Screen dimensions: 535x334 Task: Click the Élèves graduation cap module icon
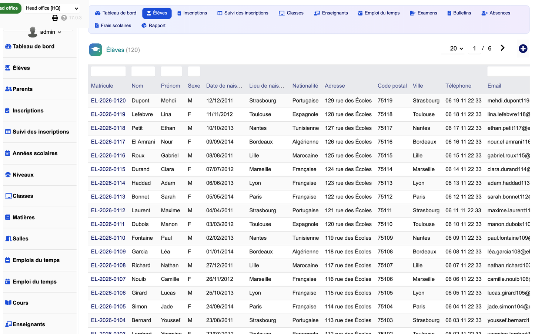click(96, 50)
